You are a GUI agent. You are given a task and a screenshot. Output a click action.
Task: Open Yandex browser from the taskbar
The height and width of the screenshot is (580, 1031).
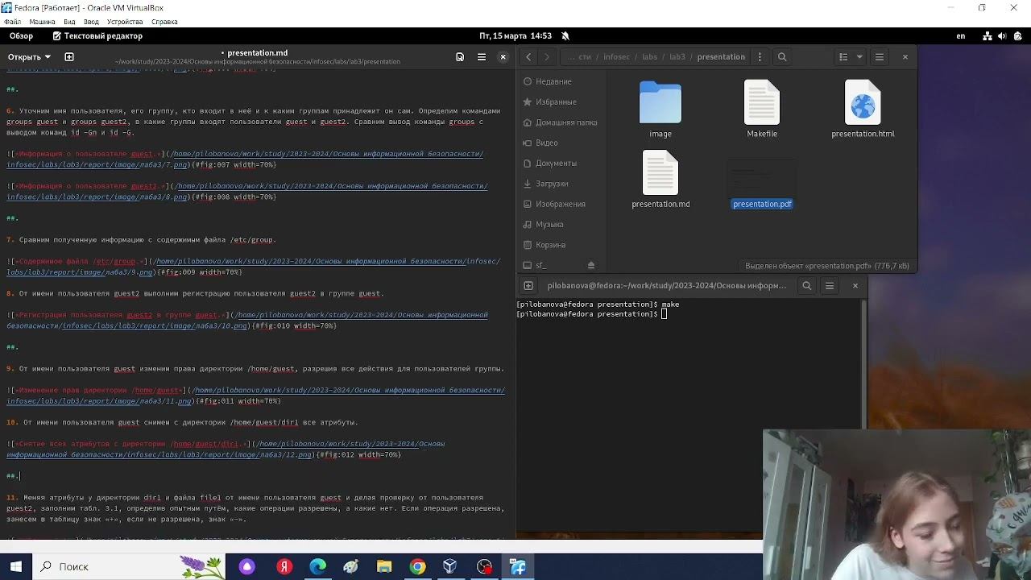tap(284, 566)
